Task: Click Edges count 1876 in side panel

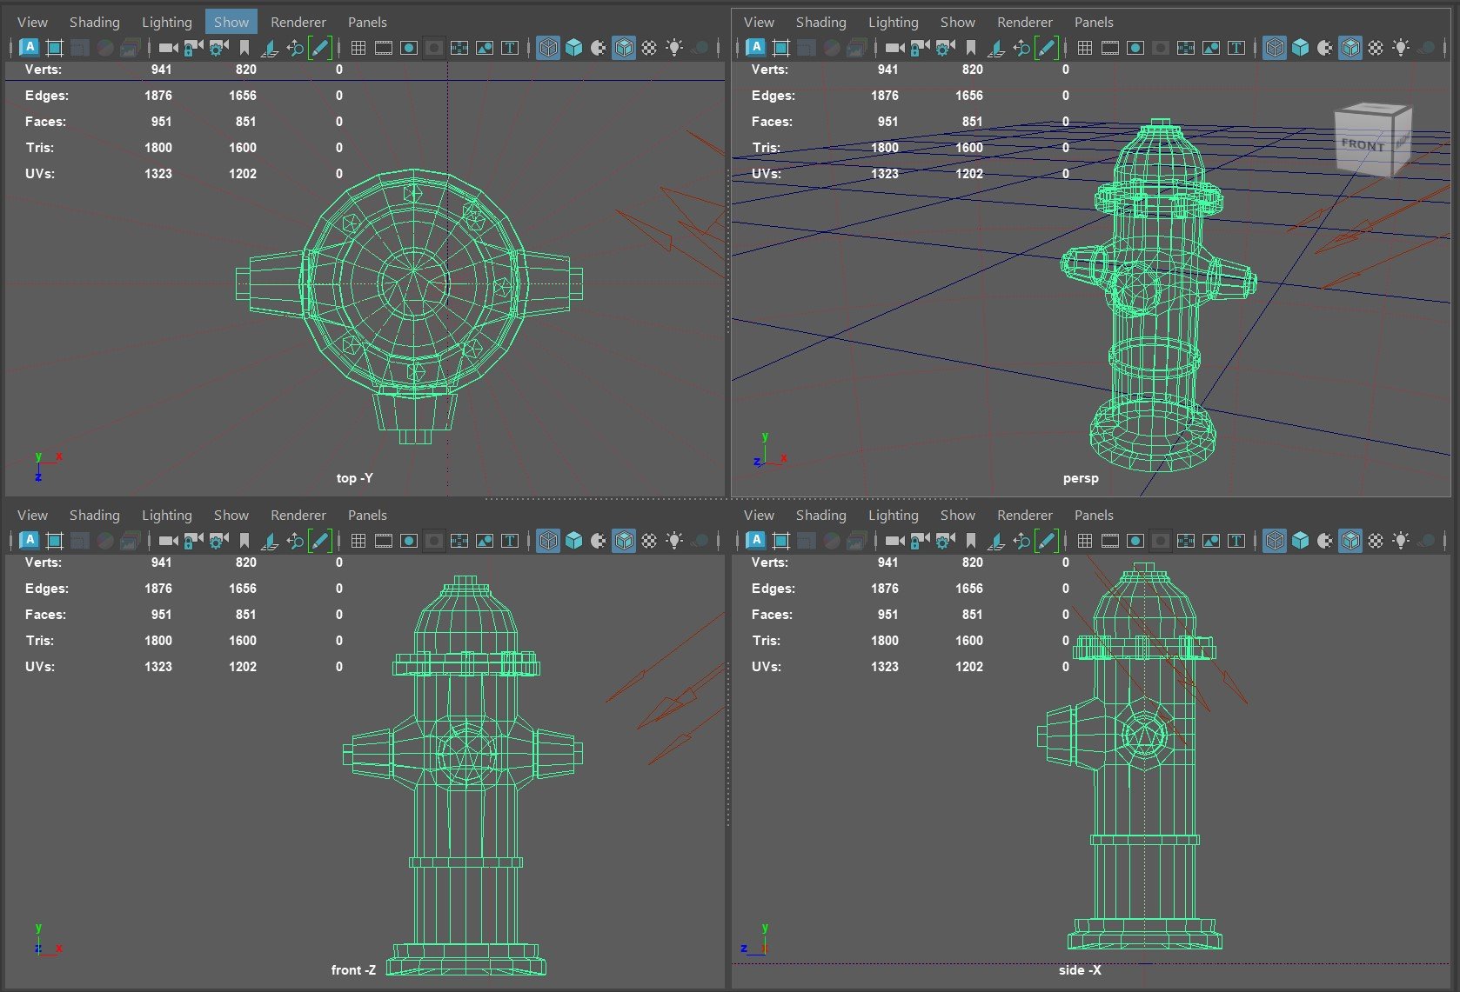Action: coord(885,589)
